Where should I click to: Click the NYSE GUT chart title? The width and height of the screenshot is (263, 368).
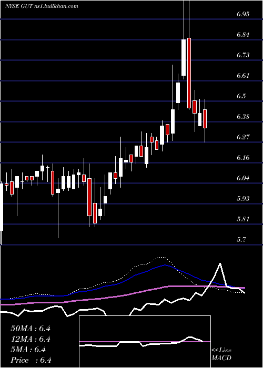point(42,6)
